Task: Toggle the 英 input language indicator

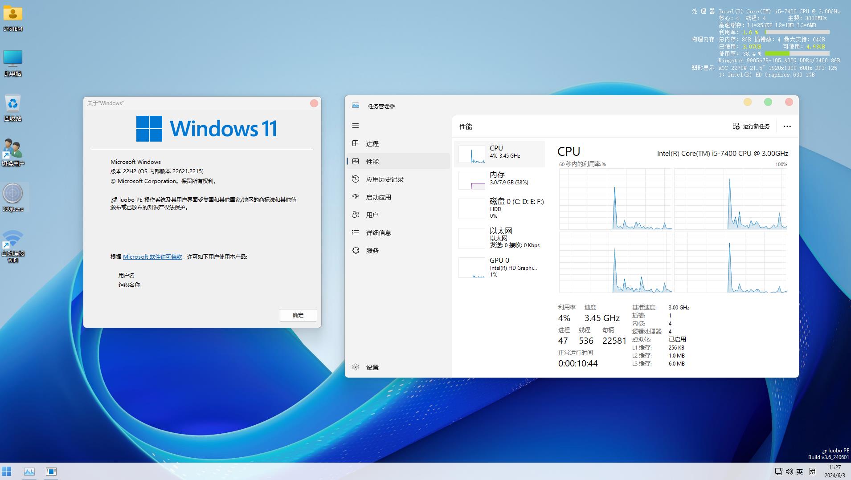Action: point(800,472)
